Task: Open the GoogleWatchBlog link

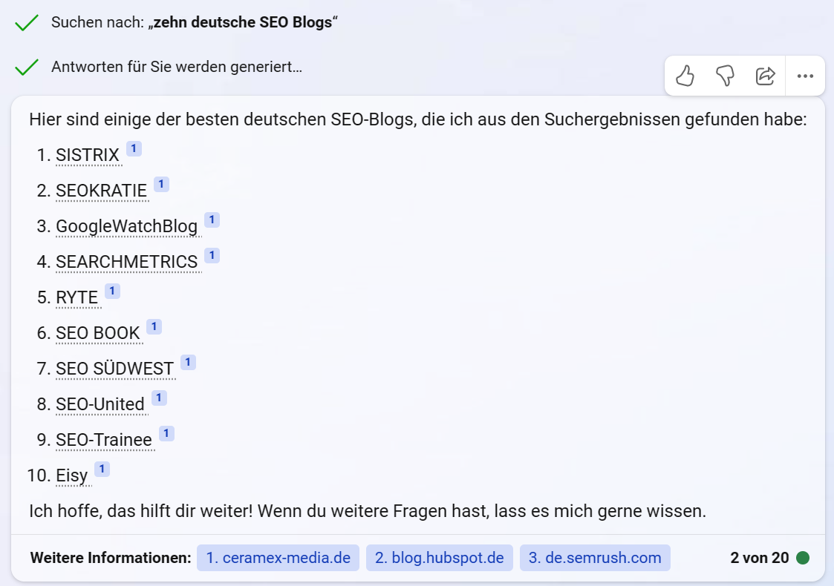Action: 126,226
